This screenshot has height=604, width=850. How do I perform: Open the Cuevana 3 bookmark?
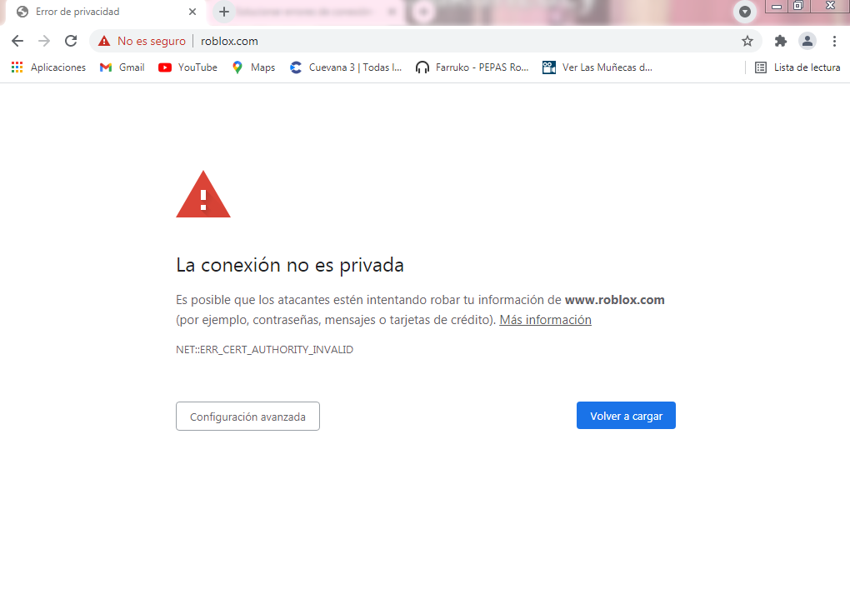[x=346, y=67]
